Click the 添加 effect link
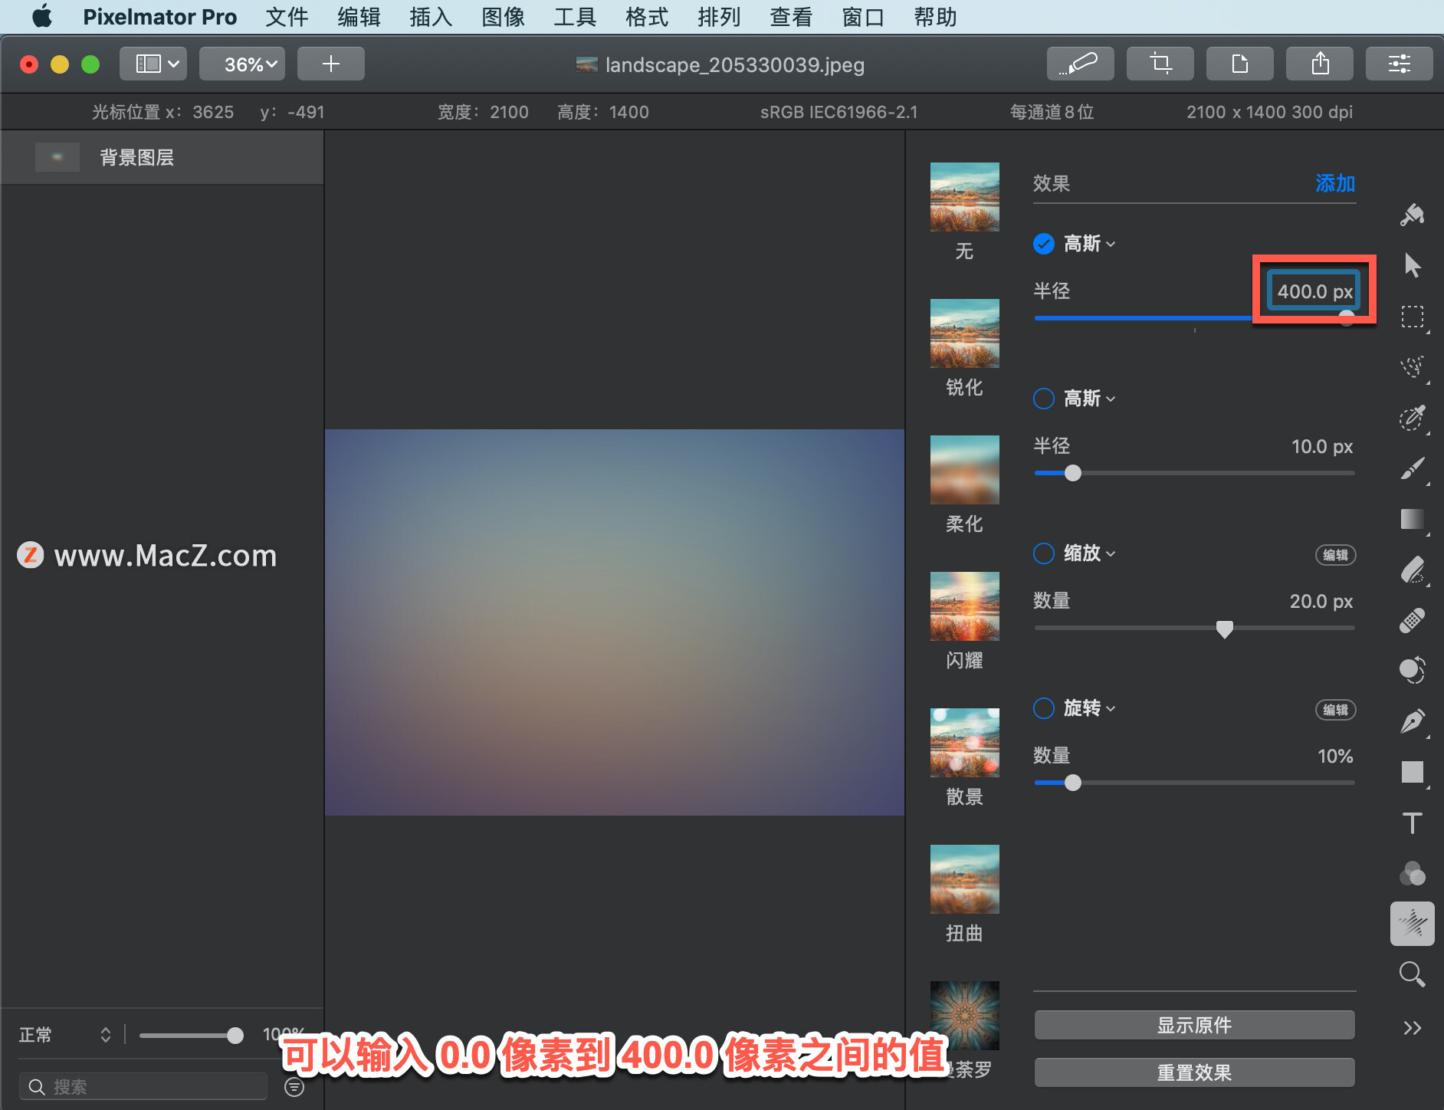 coord(1334,183)
